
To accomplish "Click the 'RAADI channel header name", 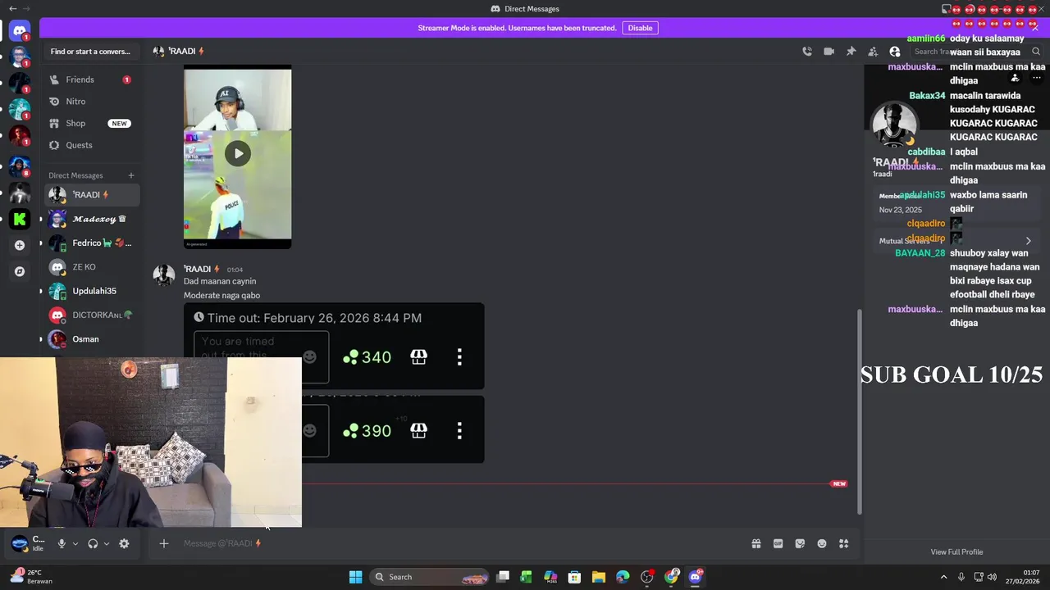I will [x=181, y=51].
